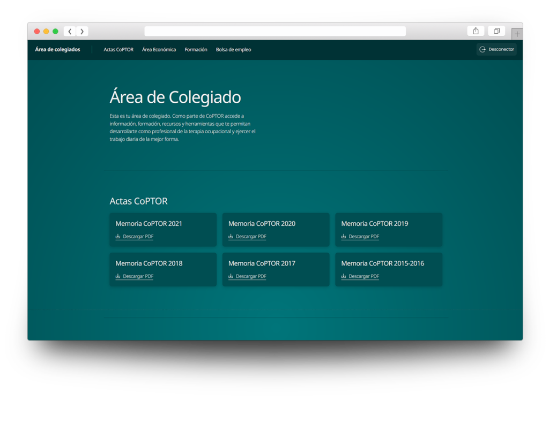
Task: Download PDF for Memoria CoPTOR 2018
Action: pos(135,276)
